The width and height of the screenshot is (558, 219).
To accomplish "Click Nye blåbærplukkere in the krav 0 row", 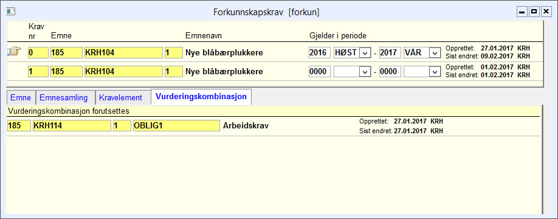I will tap(224, 53).
